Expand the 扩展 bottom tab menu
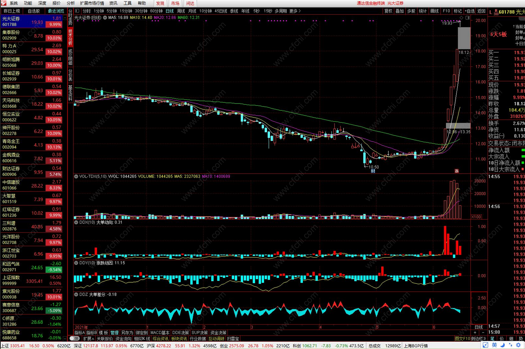Viewport: 525px width, 349px height. coord(88,338)
